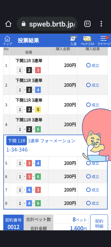
Task: Tap the 成立 circle in row 6
Action: [88, 177]
